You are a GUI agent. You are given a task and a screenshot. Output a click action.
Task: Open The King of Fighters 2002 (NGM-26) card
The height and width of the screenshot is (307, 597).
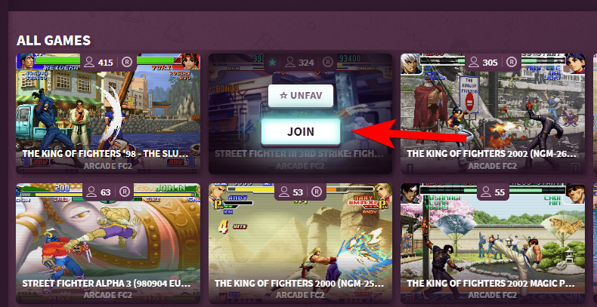(493, 114)
